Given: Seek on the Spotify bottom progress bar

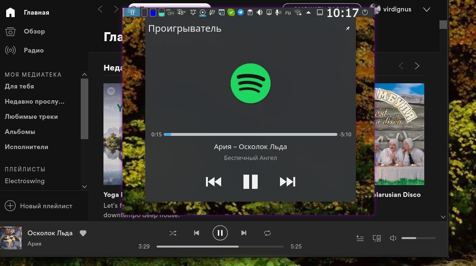Looking at the screenshot, I should click(x=220, y=247).
